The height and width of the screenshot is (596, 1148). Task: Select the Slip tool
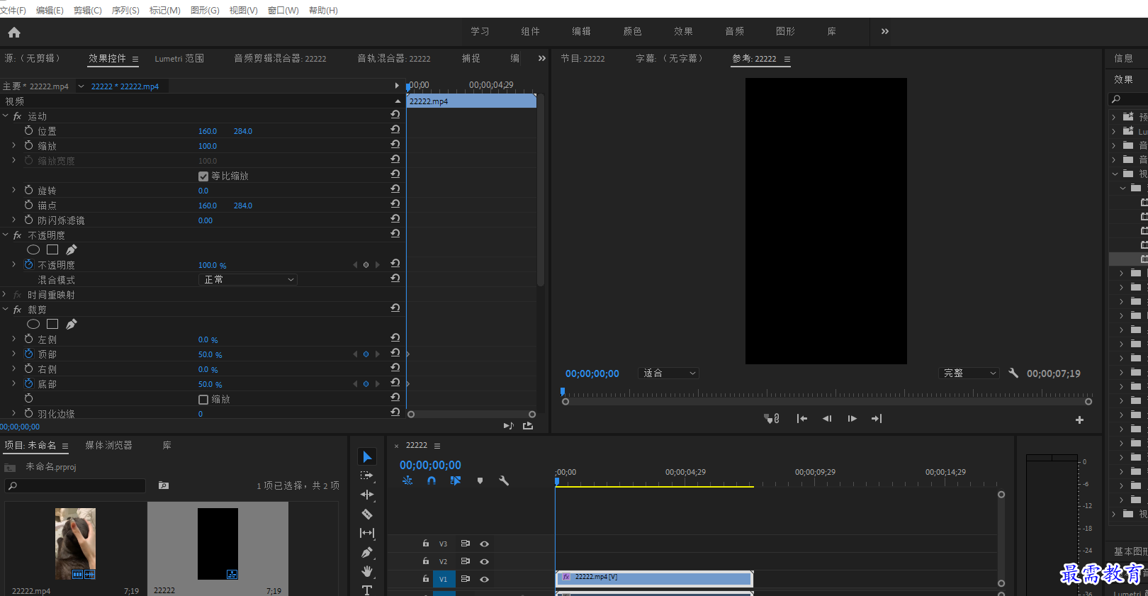coord(367,533)
